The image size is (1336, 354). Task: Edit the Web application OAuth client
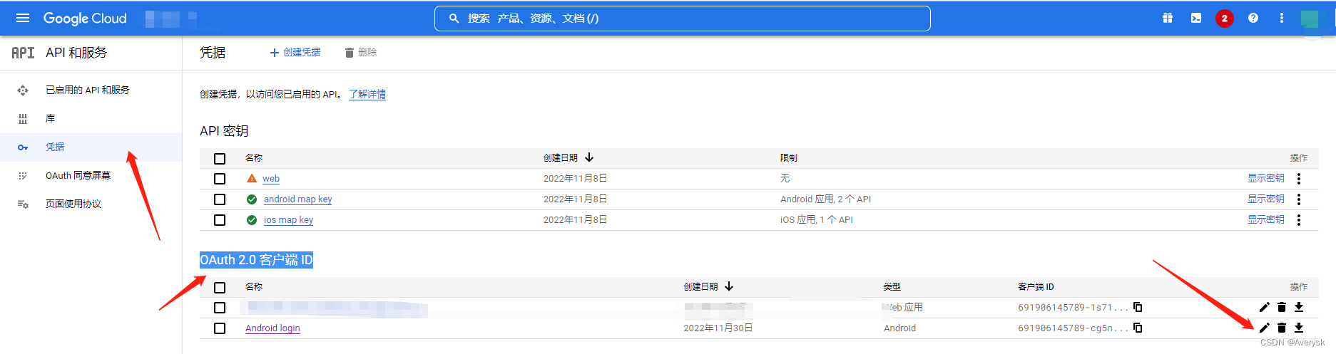click(1265, 307)
